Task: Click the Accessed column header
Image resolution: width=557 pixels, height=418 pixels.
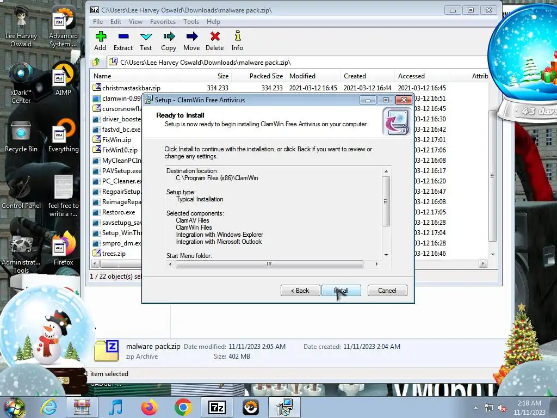Action: coord(422,76)
